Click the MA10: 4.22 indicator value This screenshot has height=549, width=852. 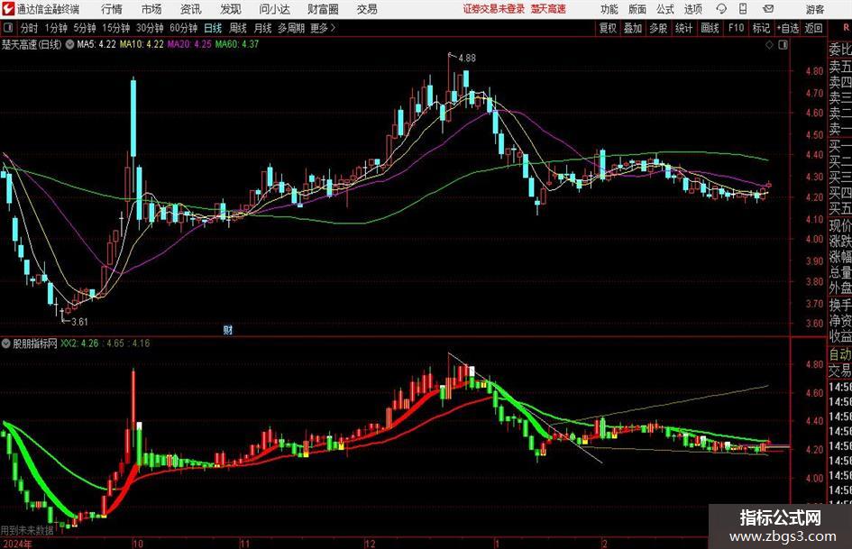142,44
